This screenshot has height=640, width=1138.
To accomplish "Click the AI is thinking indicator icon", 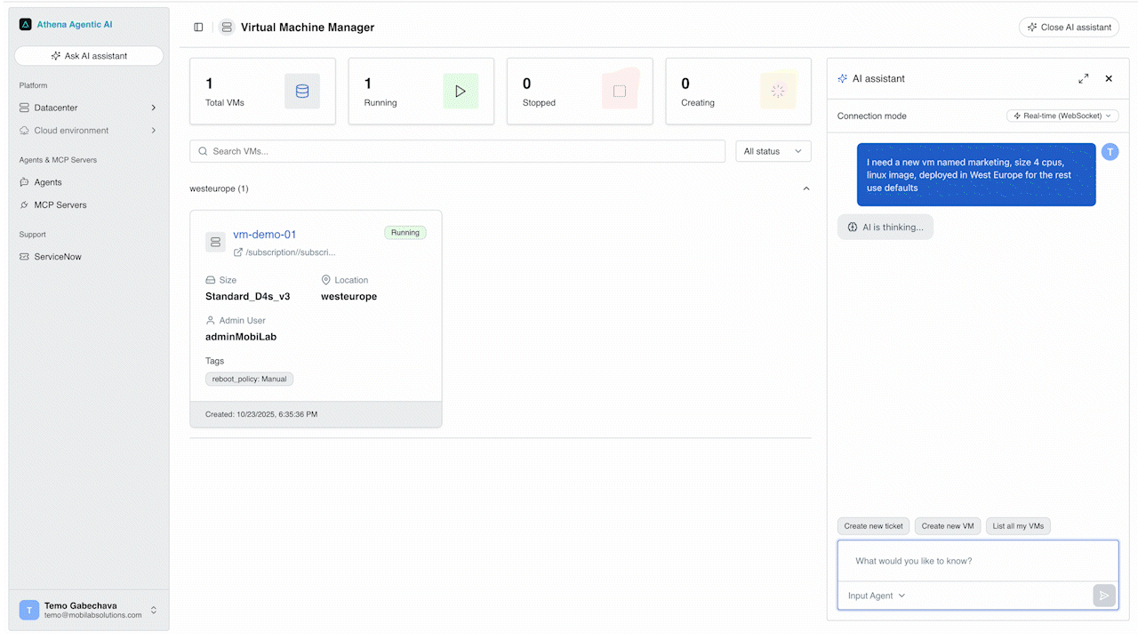I will coord(853,227).
